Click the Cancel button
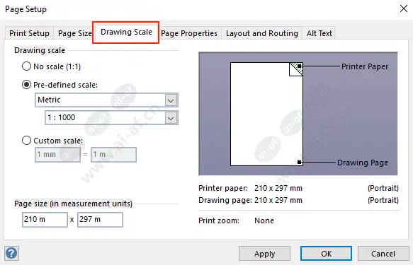Viewport: 413px width, 265px height. (x=383, y=254)
